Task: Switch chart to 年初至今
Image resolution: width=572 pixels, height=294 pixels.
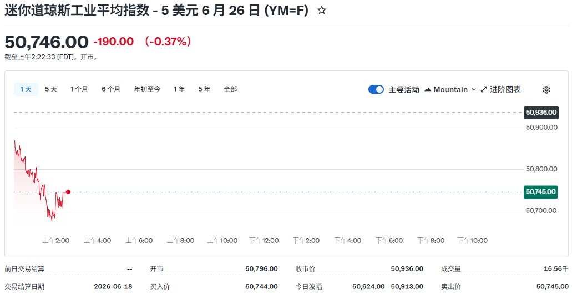Action: [147, 89]
